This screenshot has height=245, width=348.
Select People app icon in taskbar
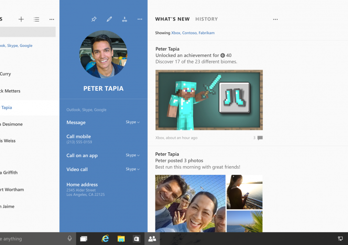point(152,239)
